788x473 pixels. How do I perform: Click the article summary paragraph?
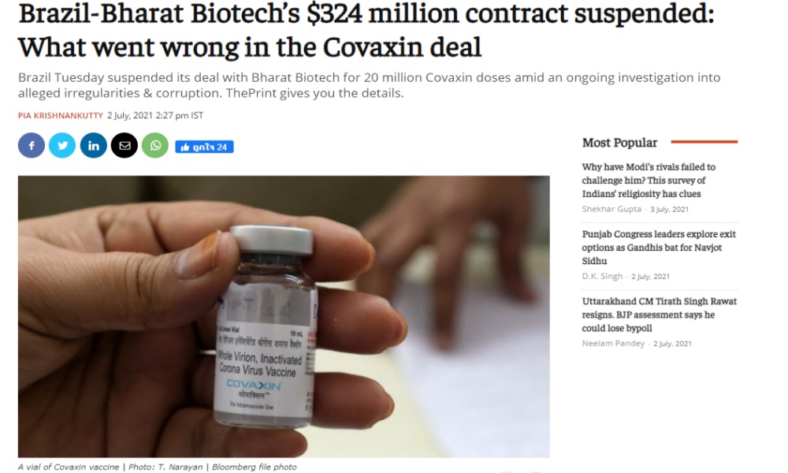tap(369, 85)
